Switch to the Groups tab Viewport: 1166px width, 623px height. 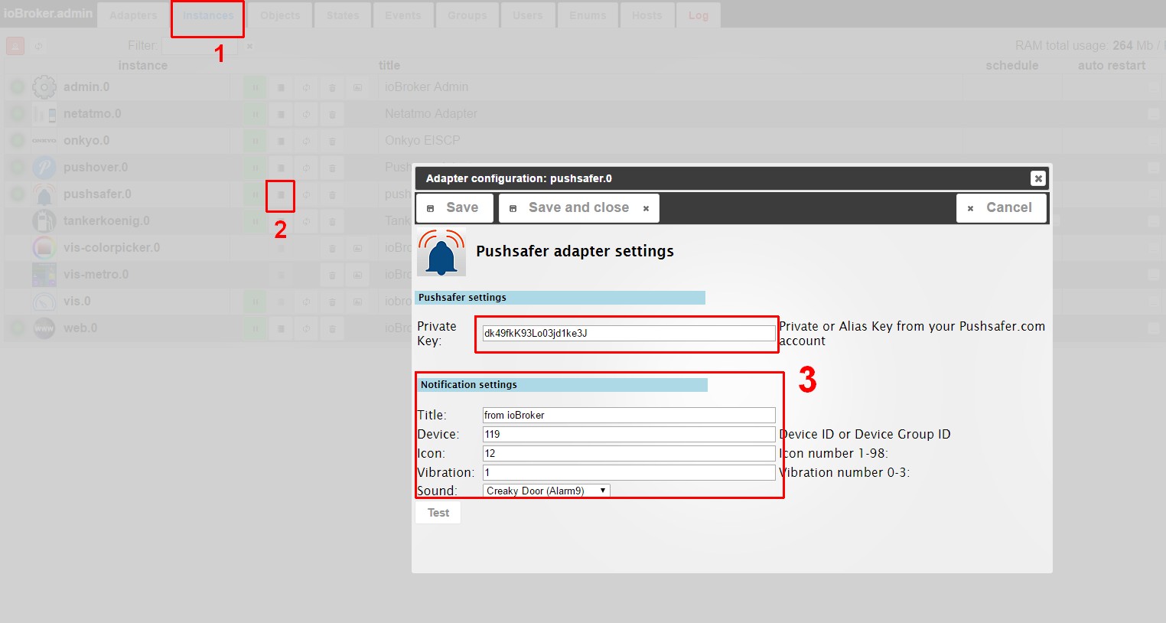click(x=467, y=15)
